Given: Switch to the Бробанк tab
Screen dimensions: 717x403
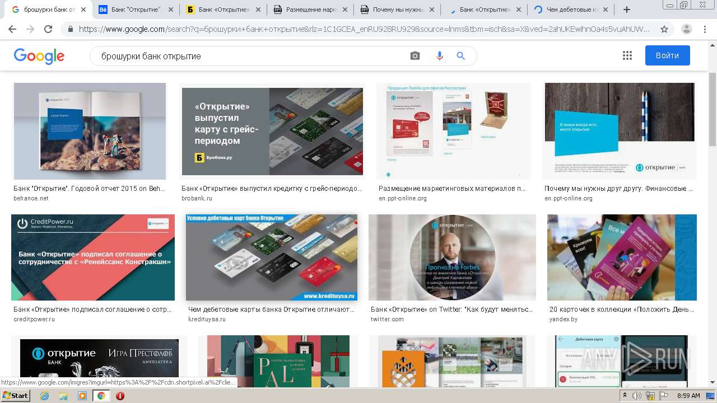Looking at the screenshot, I should (x=224, y=10).
